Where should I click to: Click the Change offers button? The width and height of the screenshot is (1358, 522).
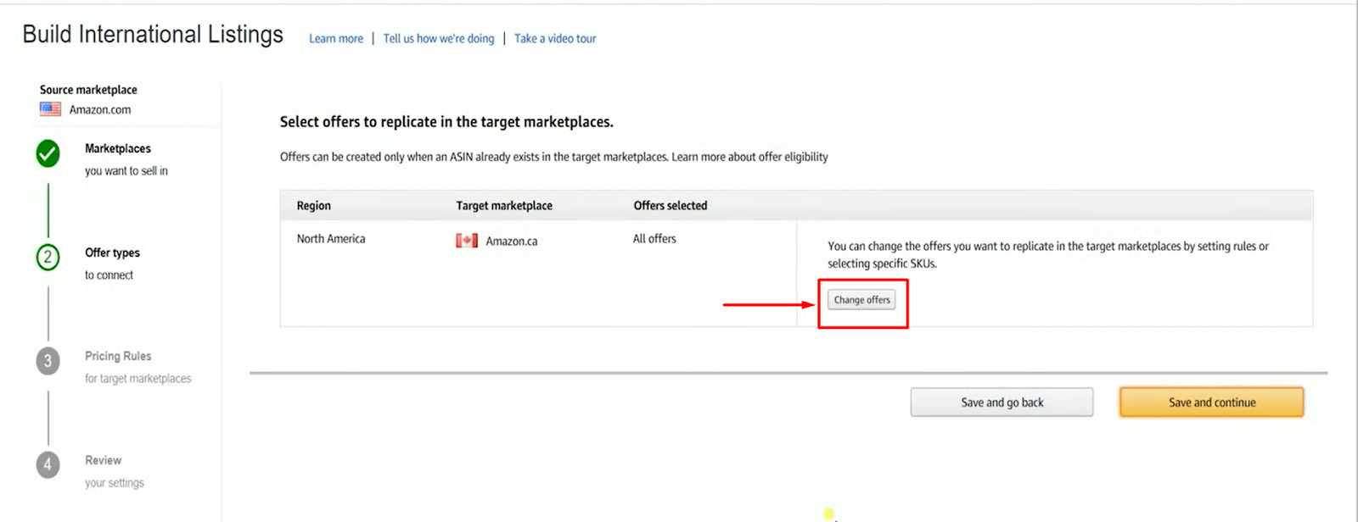pos(861,300)
